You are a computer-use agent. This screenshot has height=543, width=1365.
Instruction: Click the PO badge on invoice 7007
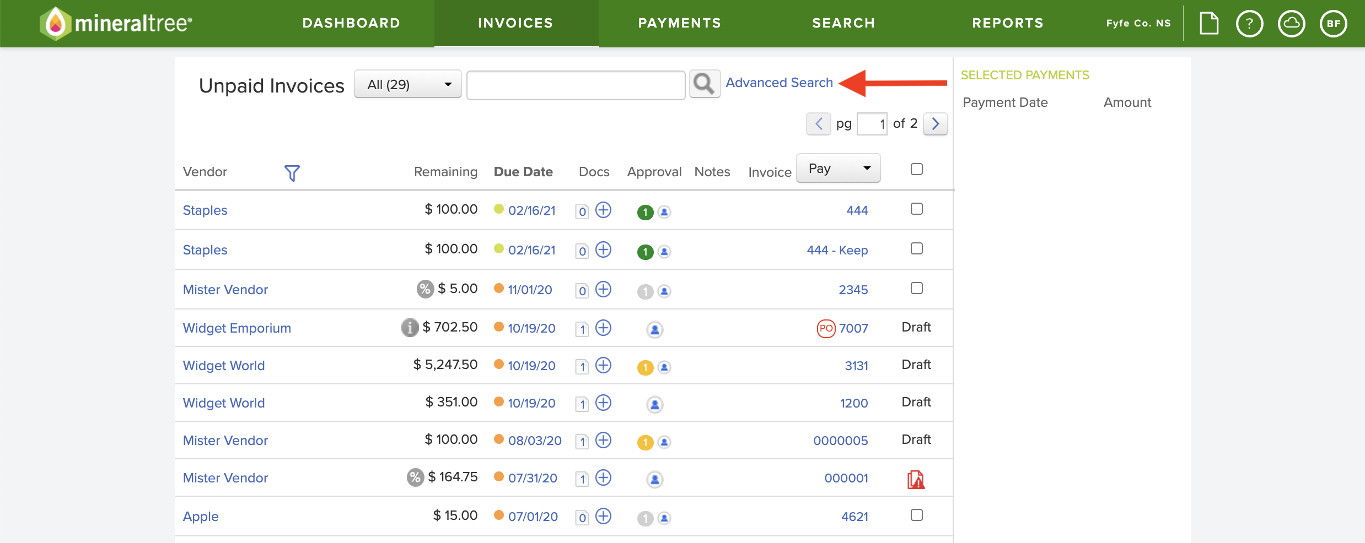(826, 329)
